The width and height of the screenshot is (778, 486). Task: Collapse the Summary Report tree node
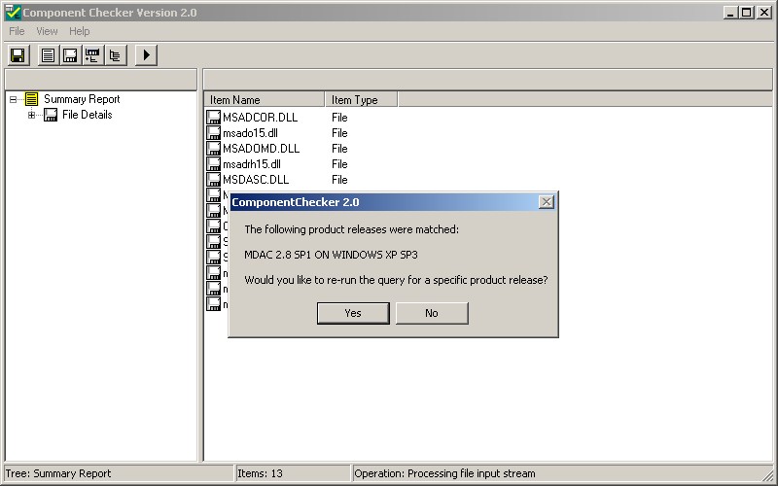13,100
